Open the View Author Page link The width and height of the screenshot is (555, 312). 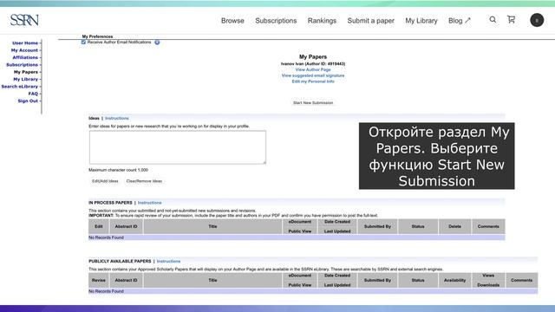pos(313,69)
